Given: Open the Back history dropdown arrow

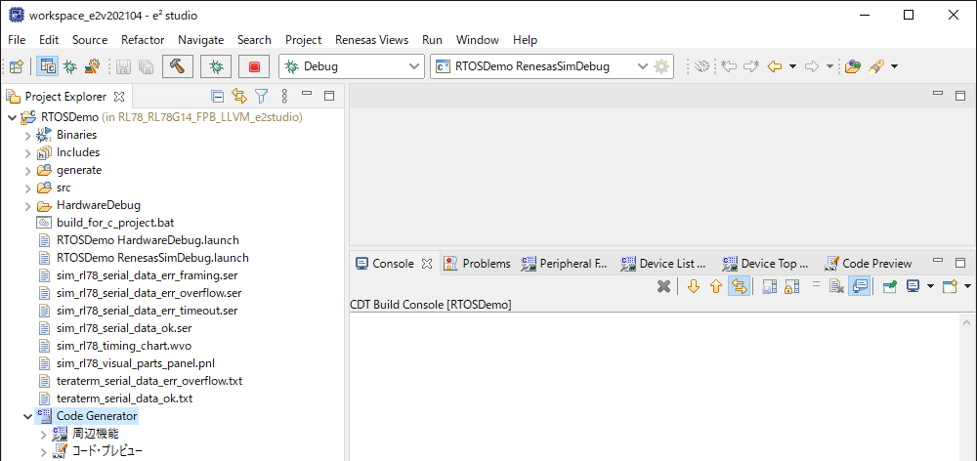Looking at the screenshot, I should pos(792,66).
